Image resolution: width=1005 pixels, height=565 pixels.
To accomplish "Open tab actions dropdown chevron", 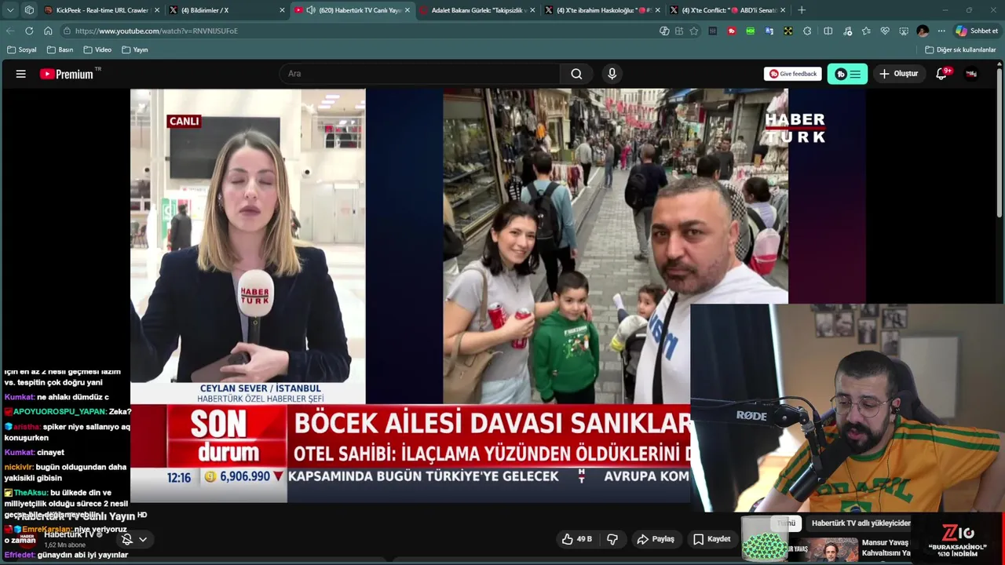I will [x=10, y=10].
